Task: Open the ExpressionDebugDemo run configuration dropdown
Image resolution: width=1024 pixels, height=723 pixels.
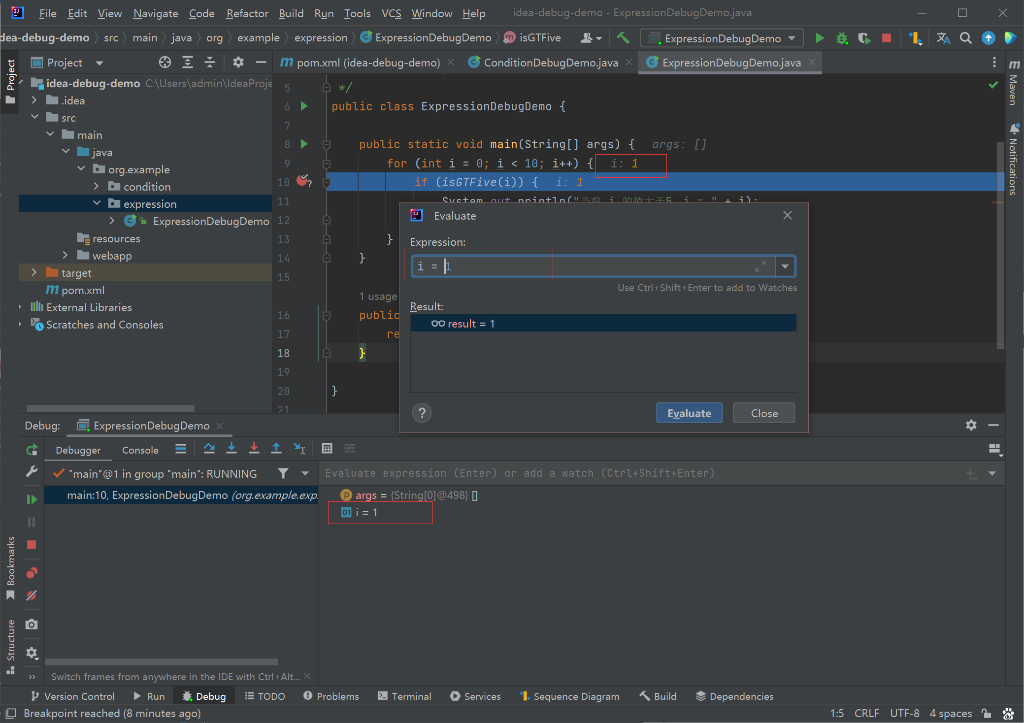Action: [x=722, y=38]
